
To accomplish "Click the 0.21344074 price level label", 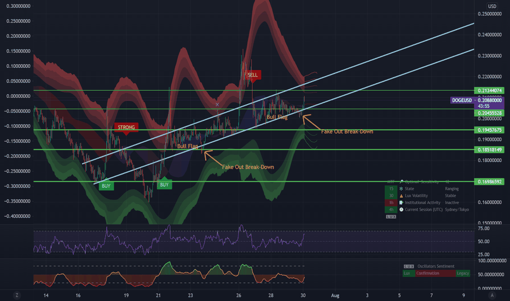I will [489, 90].
